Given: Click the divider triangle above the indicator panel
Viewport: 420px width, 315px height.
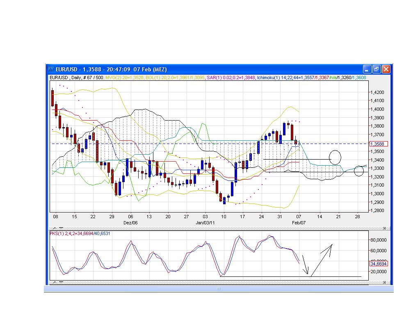Looking at the screenshot, I should [x=61, y=228].
